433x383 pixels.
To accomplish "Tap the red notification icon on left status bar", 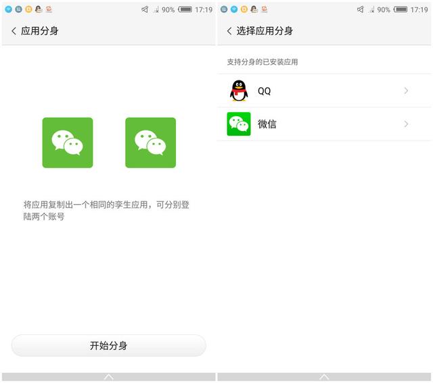I will click(x=49, y=9).
